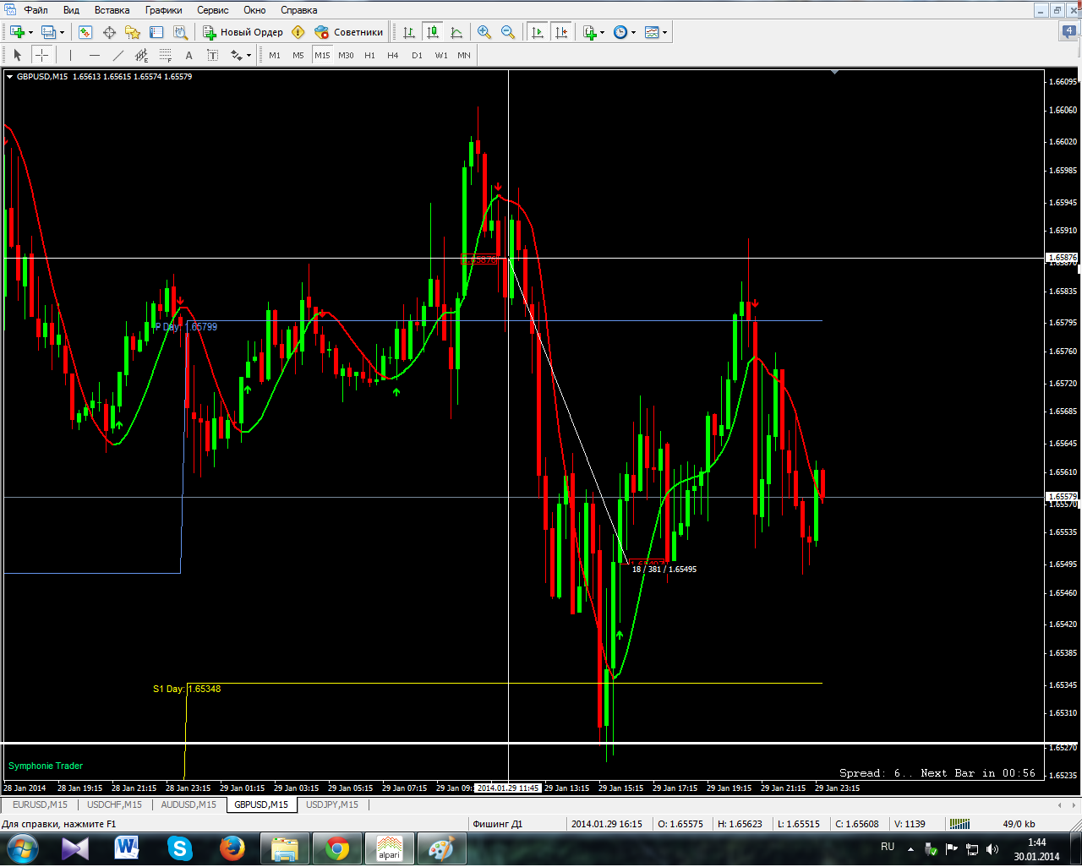Switch to the EURUSD,M15 chart tab
The height and width of the screenshot is (867, 1082).
(40, 804)
